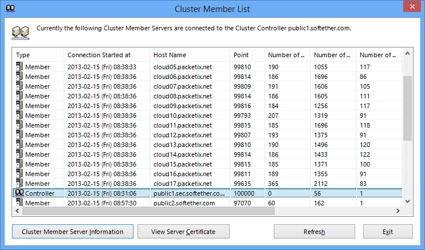Close the Cluster Member List window
This screenshot has width=425, height=250.
point(412,6)
